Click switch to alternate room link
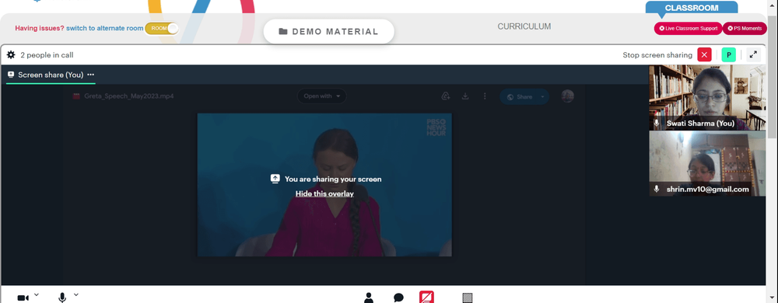This screenshot has height=303, width=778. 105,28
